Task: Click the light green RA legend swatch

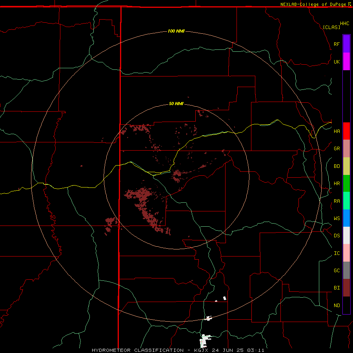Action: click(x=346, y=201)
